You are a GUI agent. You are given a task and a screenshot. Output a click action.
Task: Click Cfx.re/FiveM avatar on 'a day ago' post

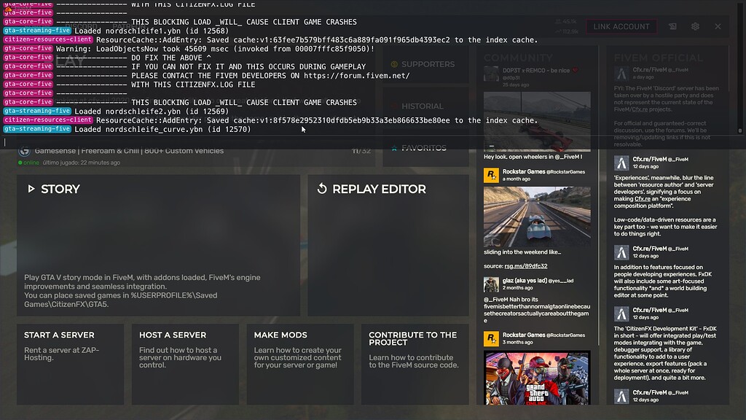click(621, 74)
